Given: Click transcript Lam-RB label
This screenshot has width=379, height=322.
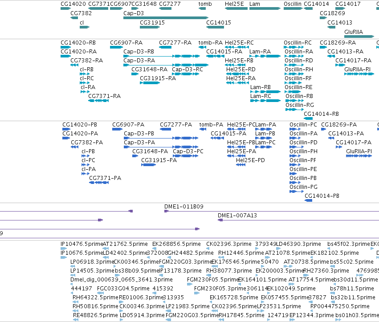Looking at the screenshot, I should point(261,87).
